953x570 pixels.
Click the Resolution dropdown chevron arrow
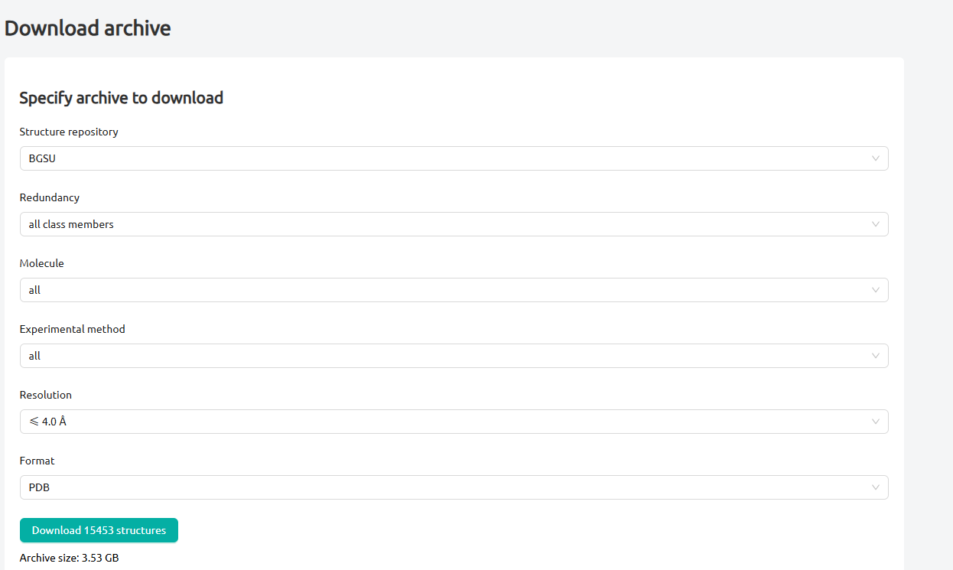[x=875, y=422]
